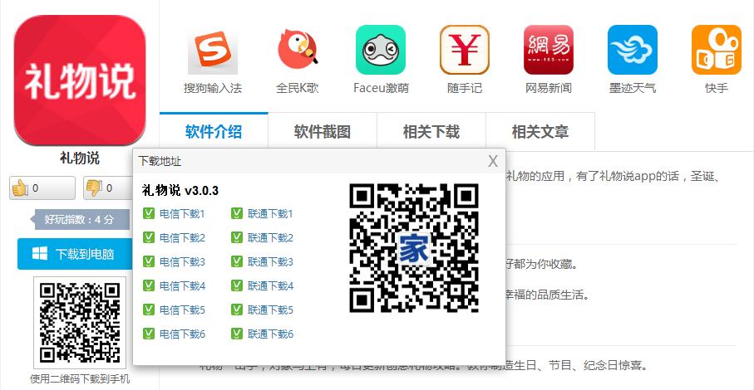The image size is (754, 390).
Task: Switch to the 相关下载 tab
Action: pyautogui.click(x=431, y=132)
